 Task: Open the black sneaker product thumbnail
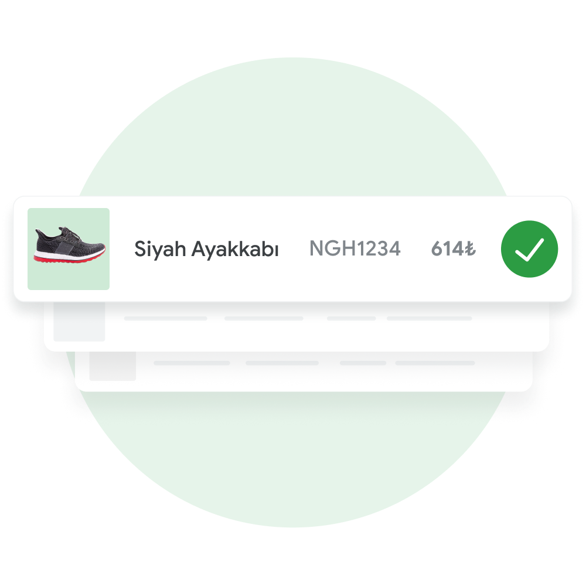(69, 249)
